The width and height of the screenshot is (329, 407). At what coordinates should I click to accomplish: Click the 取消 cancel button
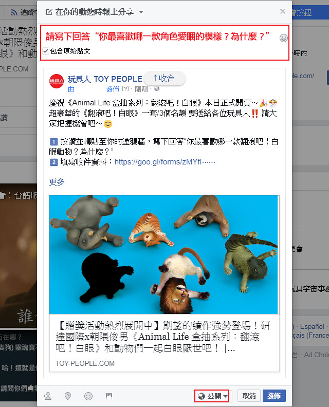tap(249, 396)
